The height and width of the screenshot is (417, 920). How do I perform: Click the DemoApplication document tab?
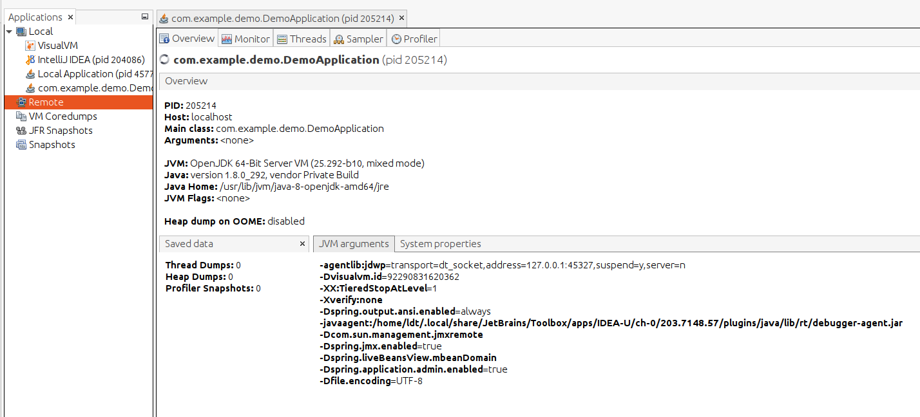coord(283,18)
